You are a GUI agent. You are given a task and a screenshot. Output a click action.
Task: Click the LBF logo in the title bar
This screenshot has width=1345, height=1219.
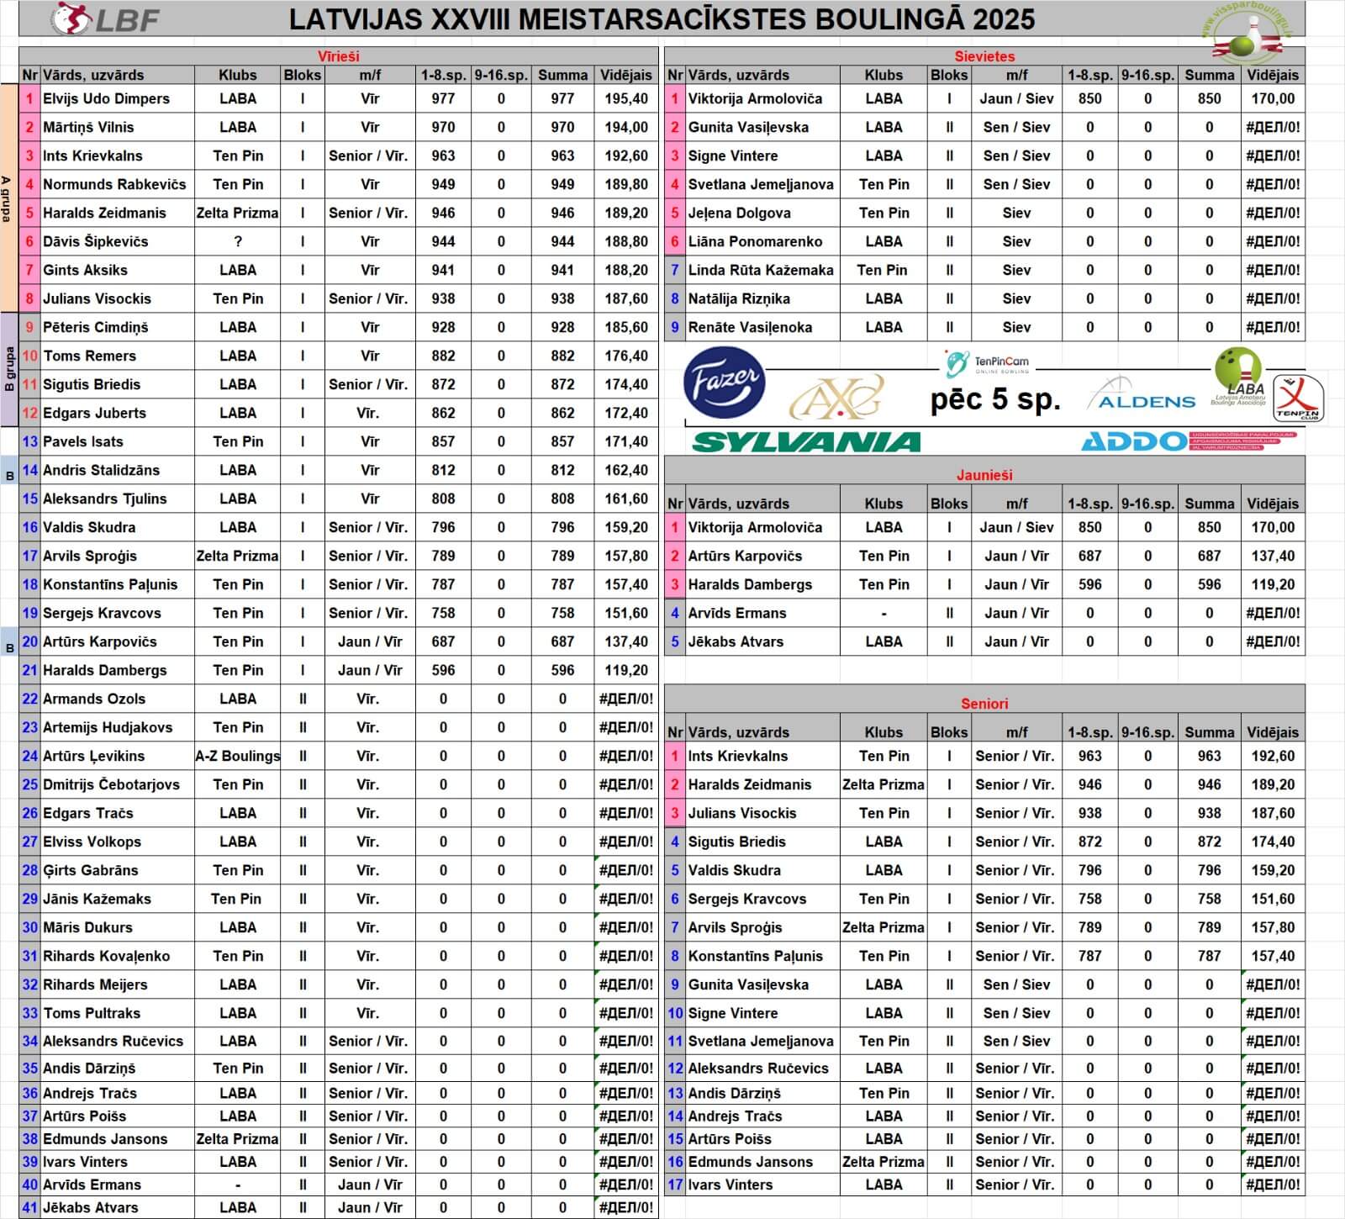click(104, 18)
